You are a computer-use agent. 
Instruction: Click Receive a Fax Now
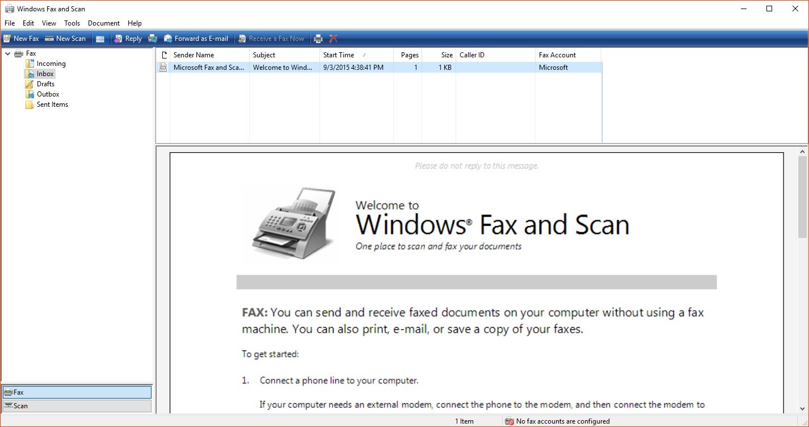click(x=271, y=38)
